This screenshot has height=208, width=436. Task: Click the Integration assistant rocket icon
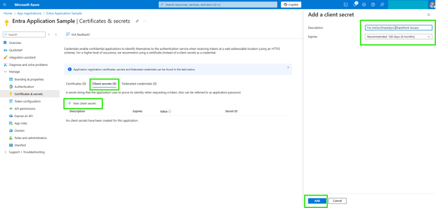5,58
